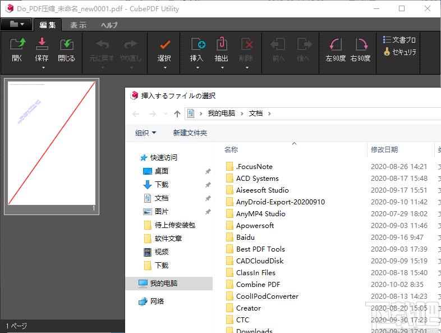Click 新建文件夹 button
The width and height of the screenshot is (441, 333).
pos(190,133)
